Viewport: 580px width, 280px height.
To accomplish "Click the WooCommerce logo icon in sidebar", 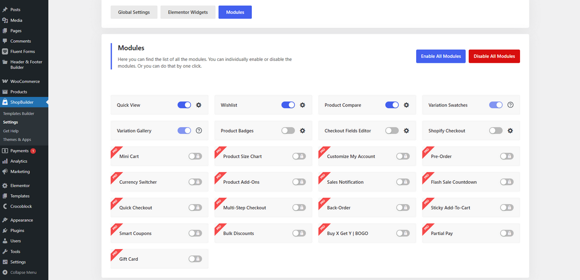I will click(x=5, y=81).
